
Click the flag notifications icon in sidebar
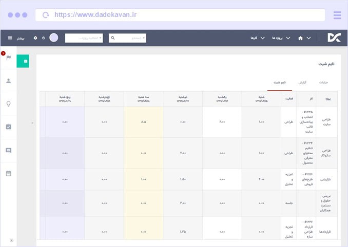[8, 57]
